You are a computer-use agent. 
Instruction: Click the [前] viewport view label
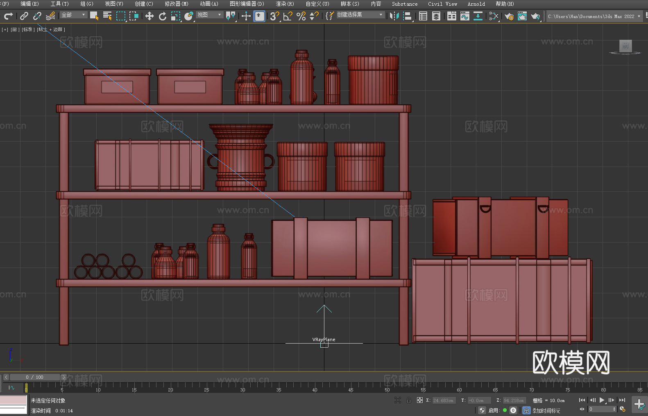coord(14,29)
